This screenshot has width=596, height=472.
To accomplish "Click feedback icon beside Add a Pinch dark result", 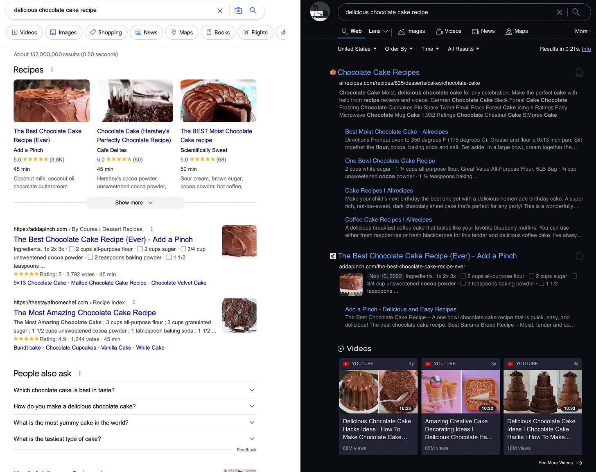I will pyautogui.click(x=579, y=256).
